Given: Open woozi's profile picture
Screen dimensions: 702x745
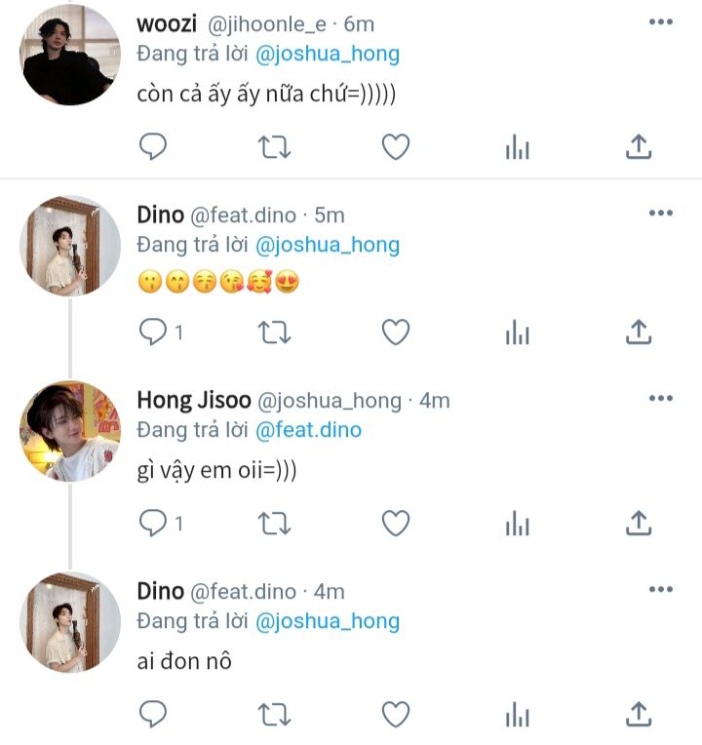Looking at the screenshot, I should coord(70,55).
